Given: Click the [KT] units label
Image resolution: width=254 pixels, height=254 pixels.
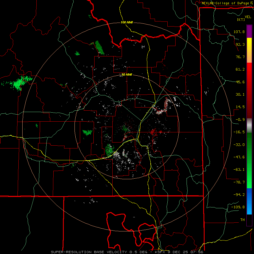Looking at the screenshot, I should tap(241, 19).
